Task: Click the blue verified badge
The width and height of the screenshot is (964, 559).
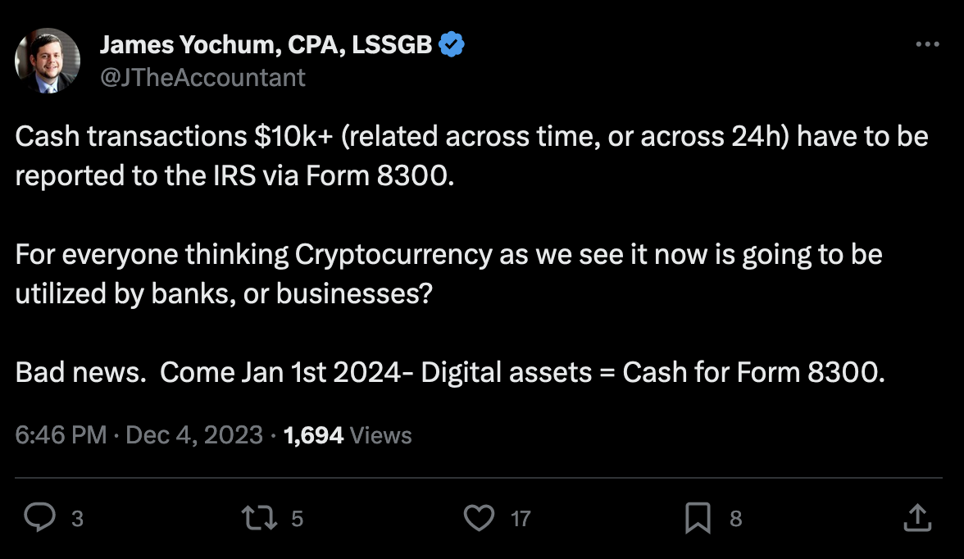Action: 452,44
